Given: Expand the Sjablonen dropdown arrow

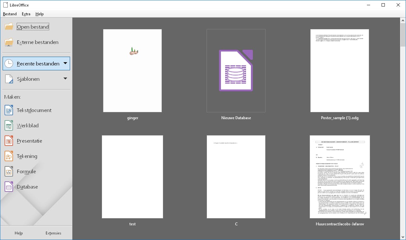Looking at the screenshot, I should tap(65, 78).
